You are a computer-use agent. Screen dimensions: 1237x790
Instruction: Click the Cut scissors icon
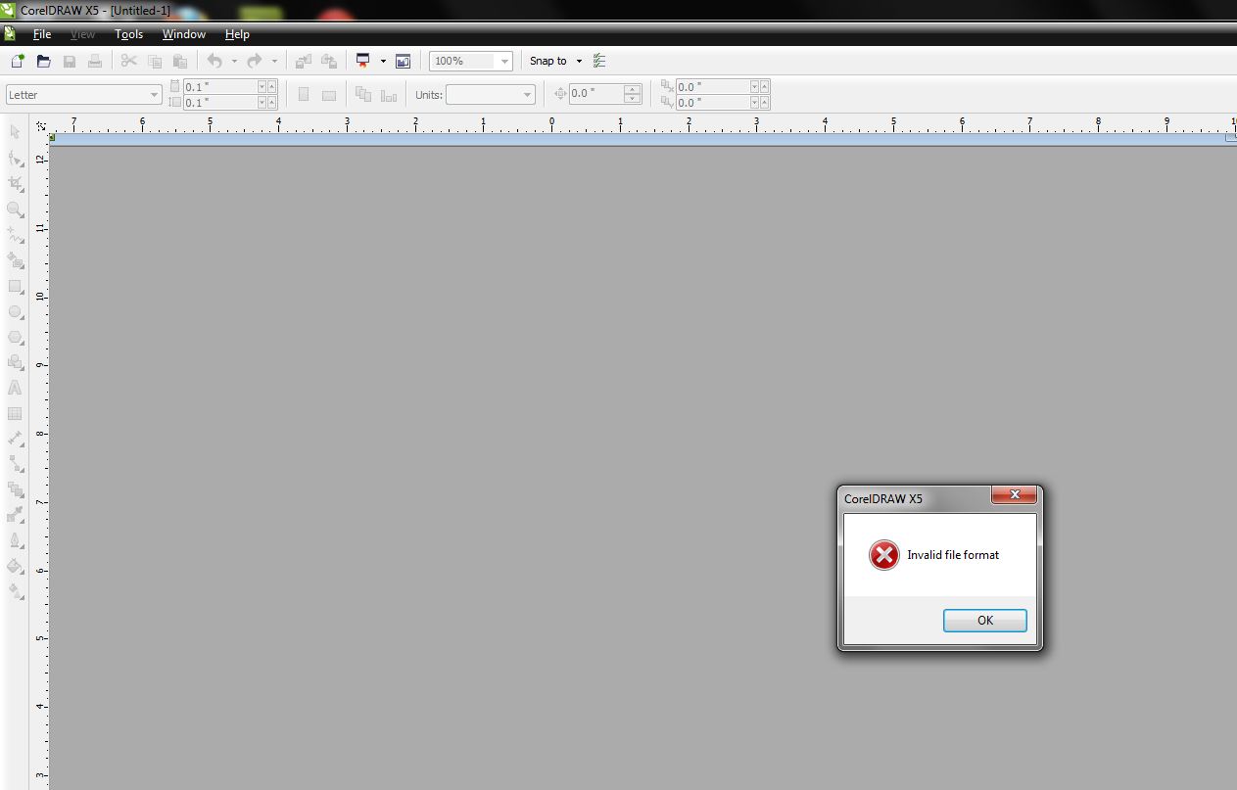[128, 61]
